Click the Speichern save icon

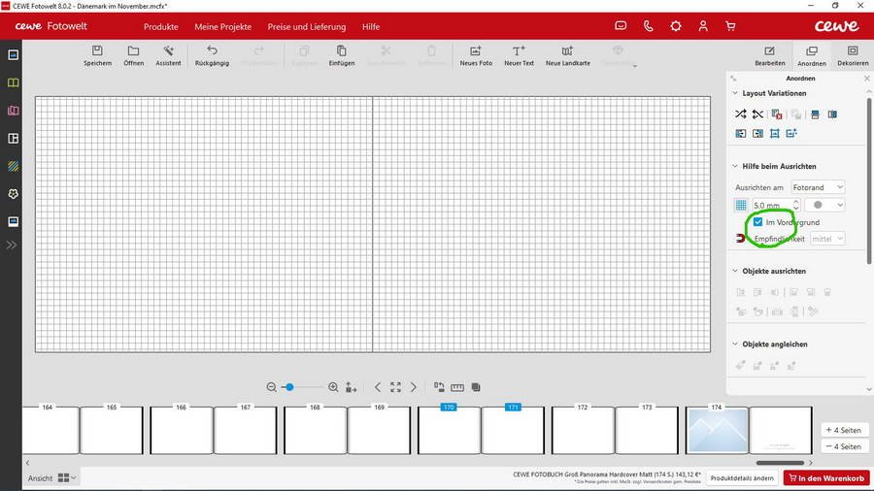point(97,51)
